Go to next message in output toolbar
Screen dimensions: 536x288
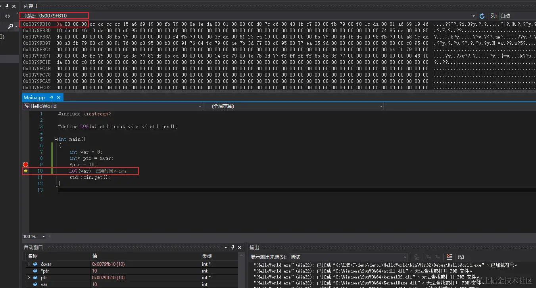coord(437,257)
